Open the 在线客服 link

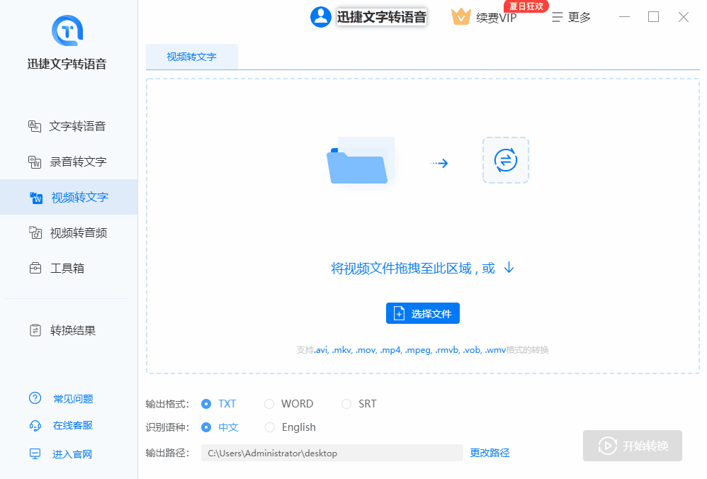(73, 425)
